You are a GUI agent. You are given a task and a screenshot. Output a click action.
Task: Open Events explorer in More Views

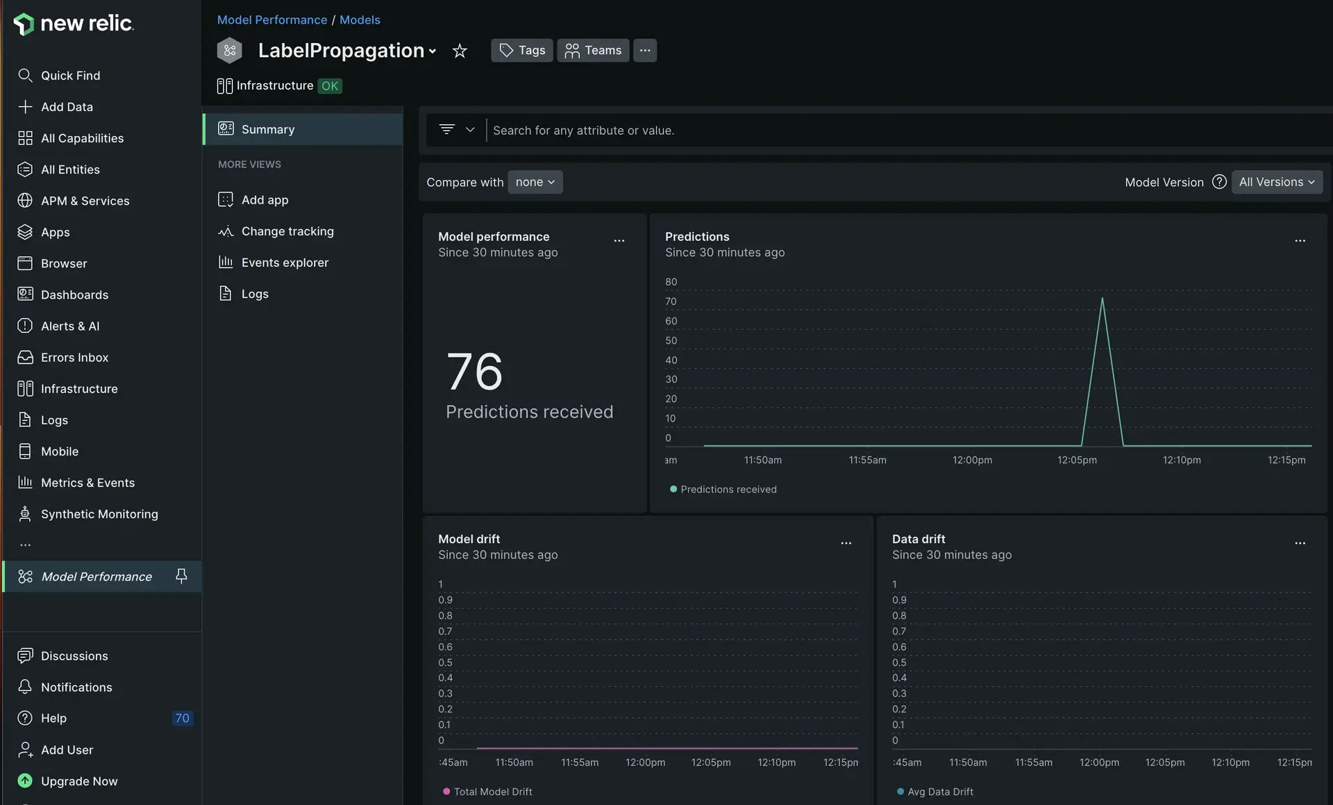click(285, 263)
